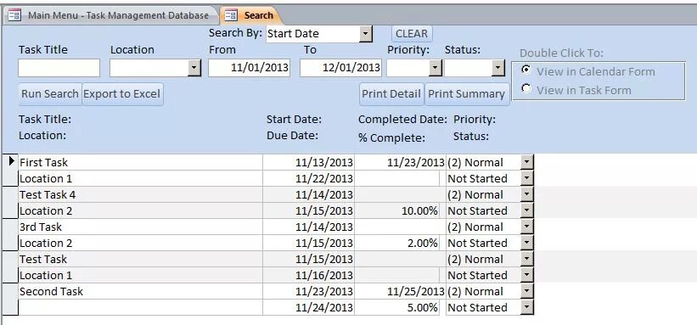The width and height of the screenshot is (697, 325).
Task: Switch to Main Menu - Task Management Database tab
Action: click(111, 15)
